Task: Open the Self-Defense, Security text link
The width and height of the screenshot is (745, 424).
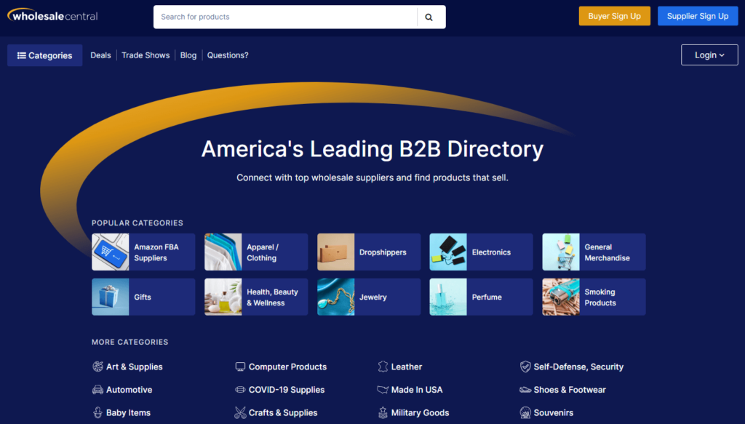Action: pos(578,367)
